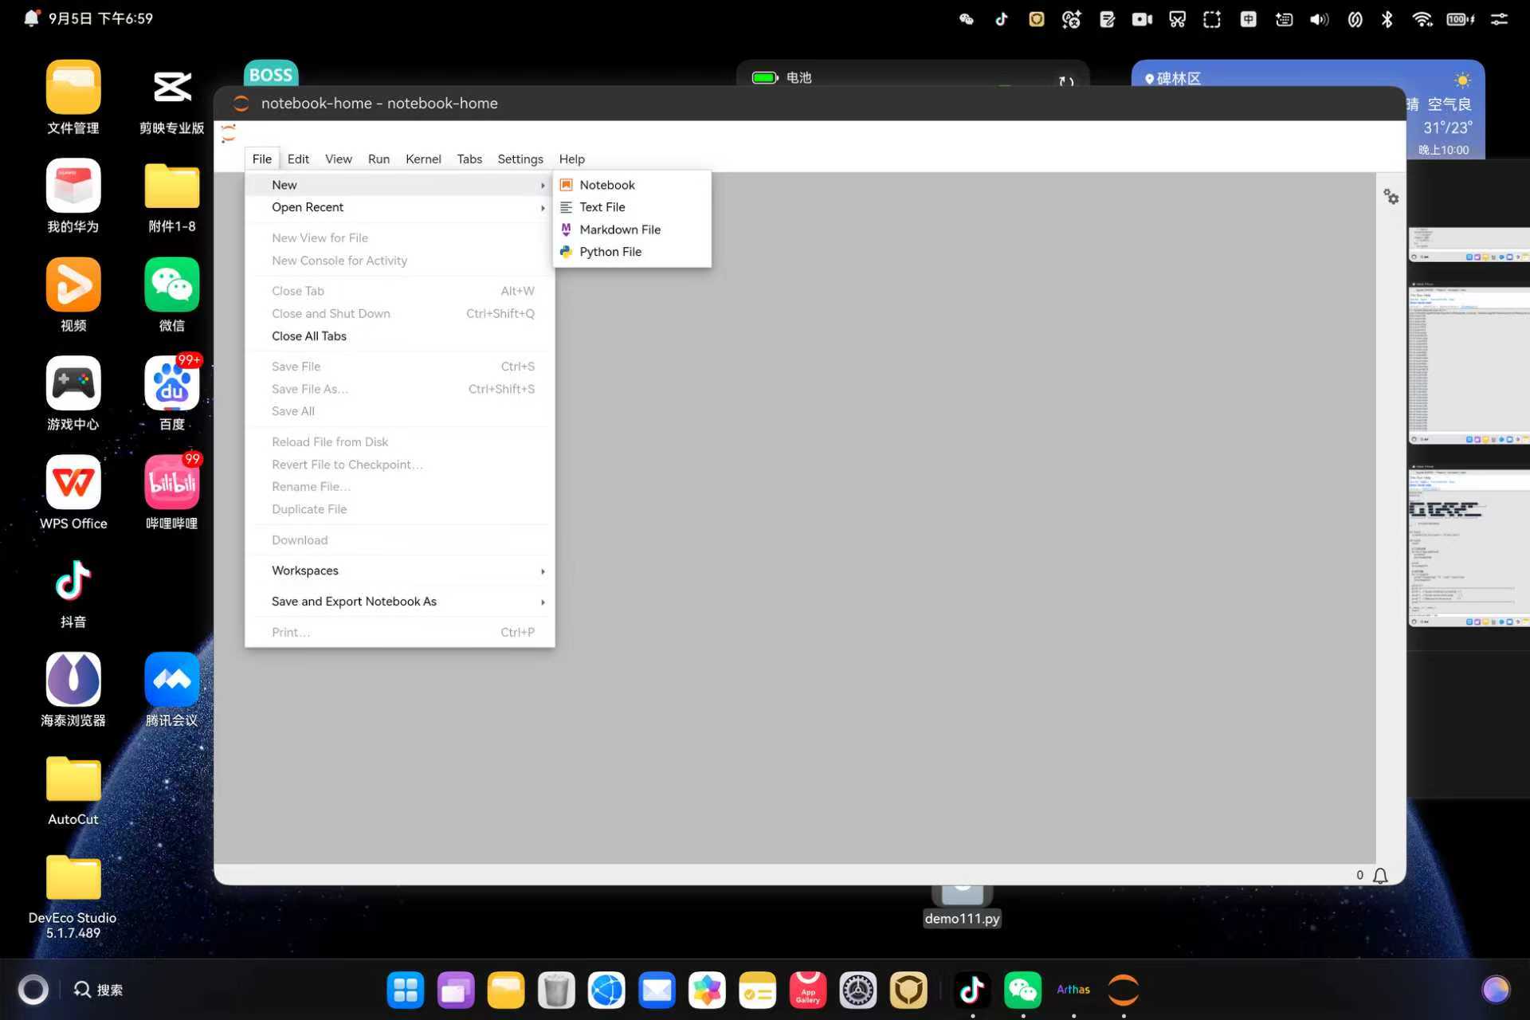1530x1020 pixels.
Task: Open the 附件1-8 folder
Action: [172, 196]
